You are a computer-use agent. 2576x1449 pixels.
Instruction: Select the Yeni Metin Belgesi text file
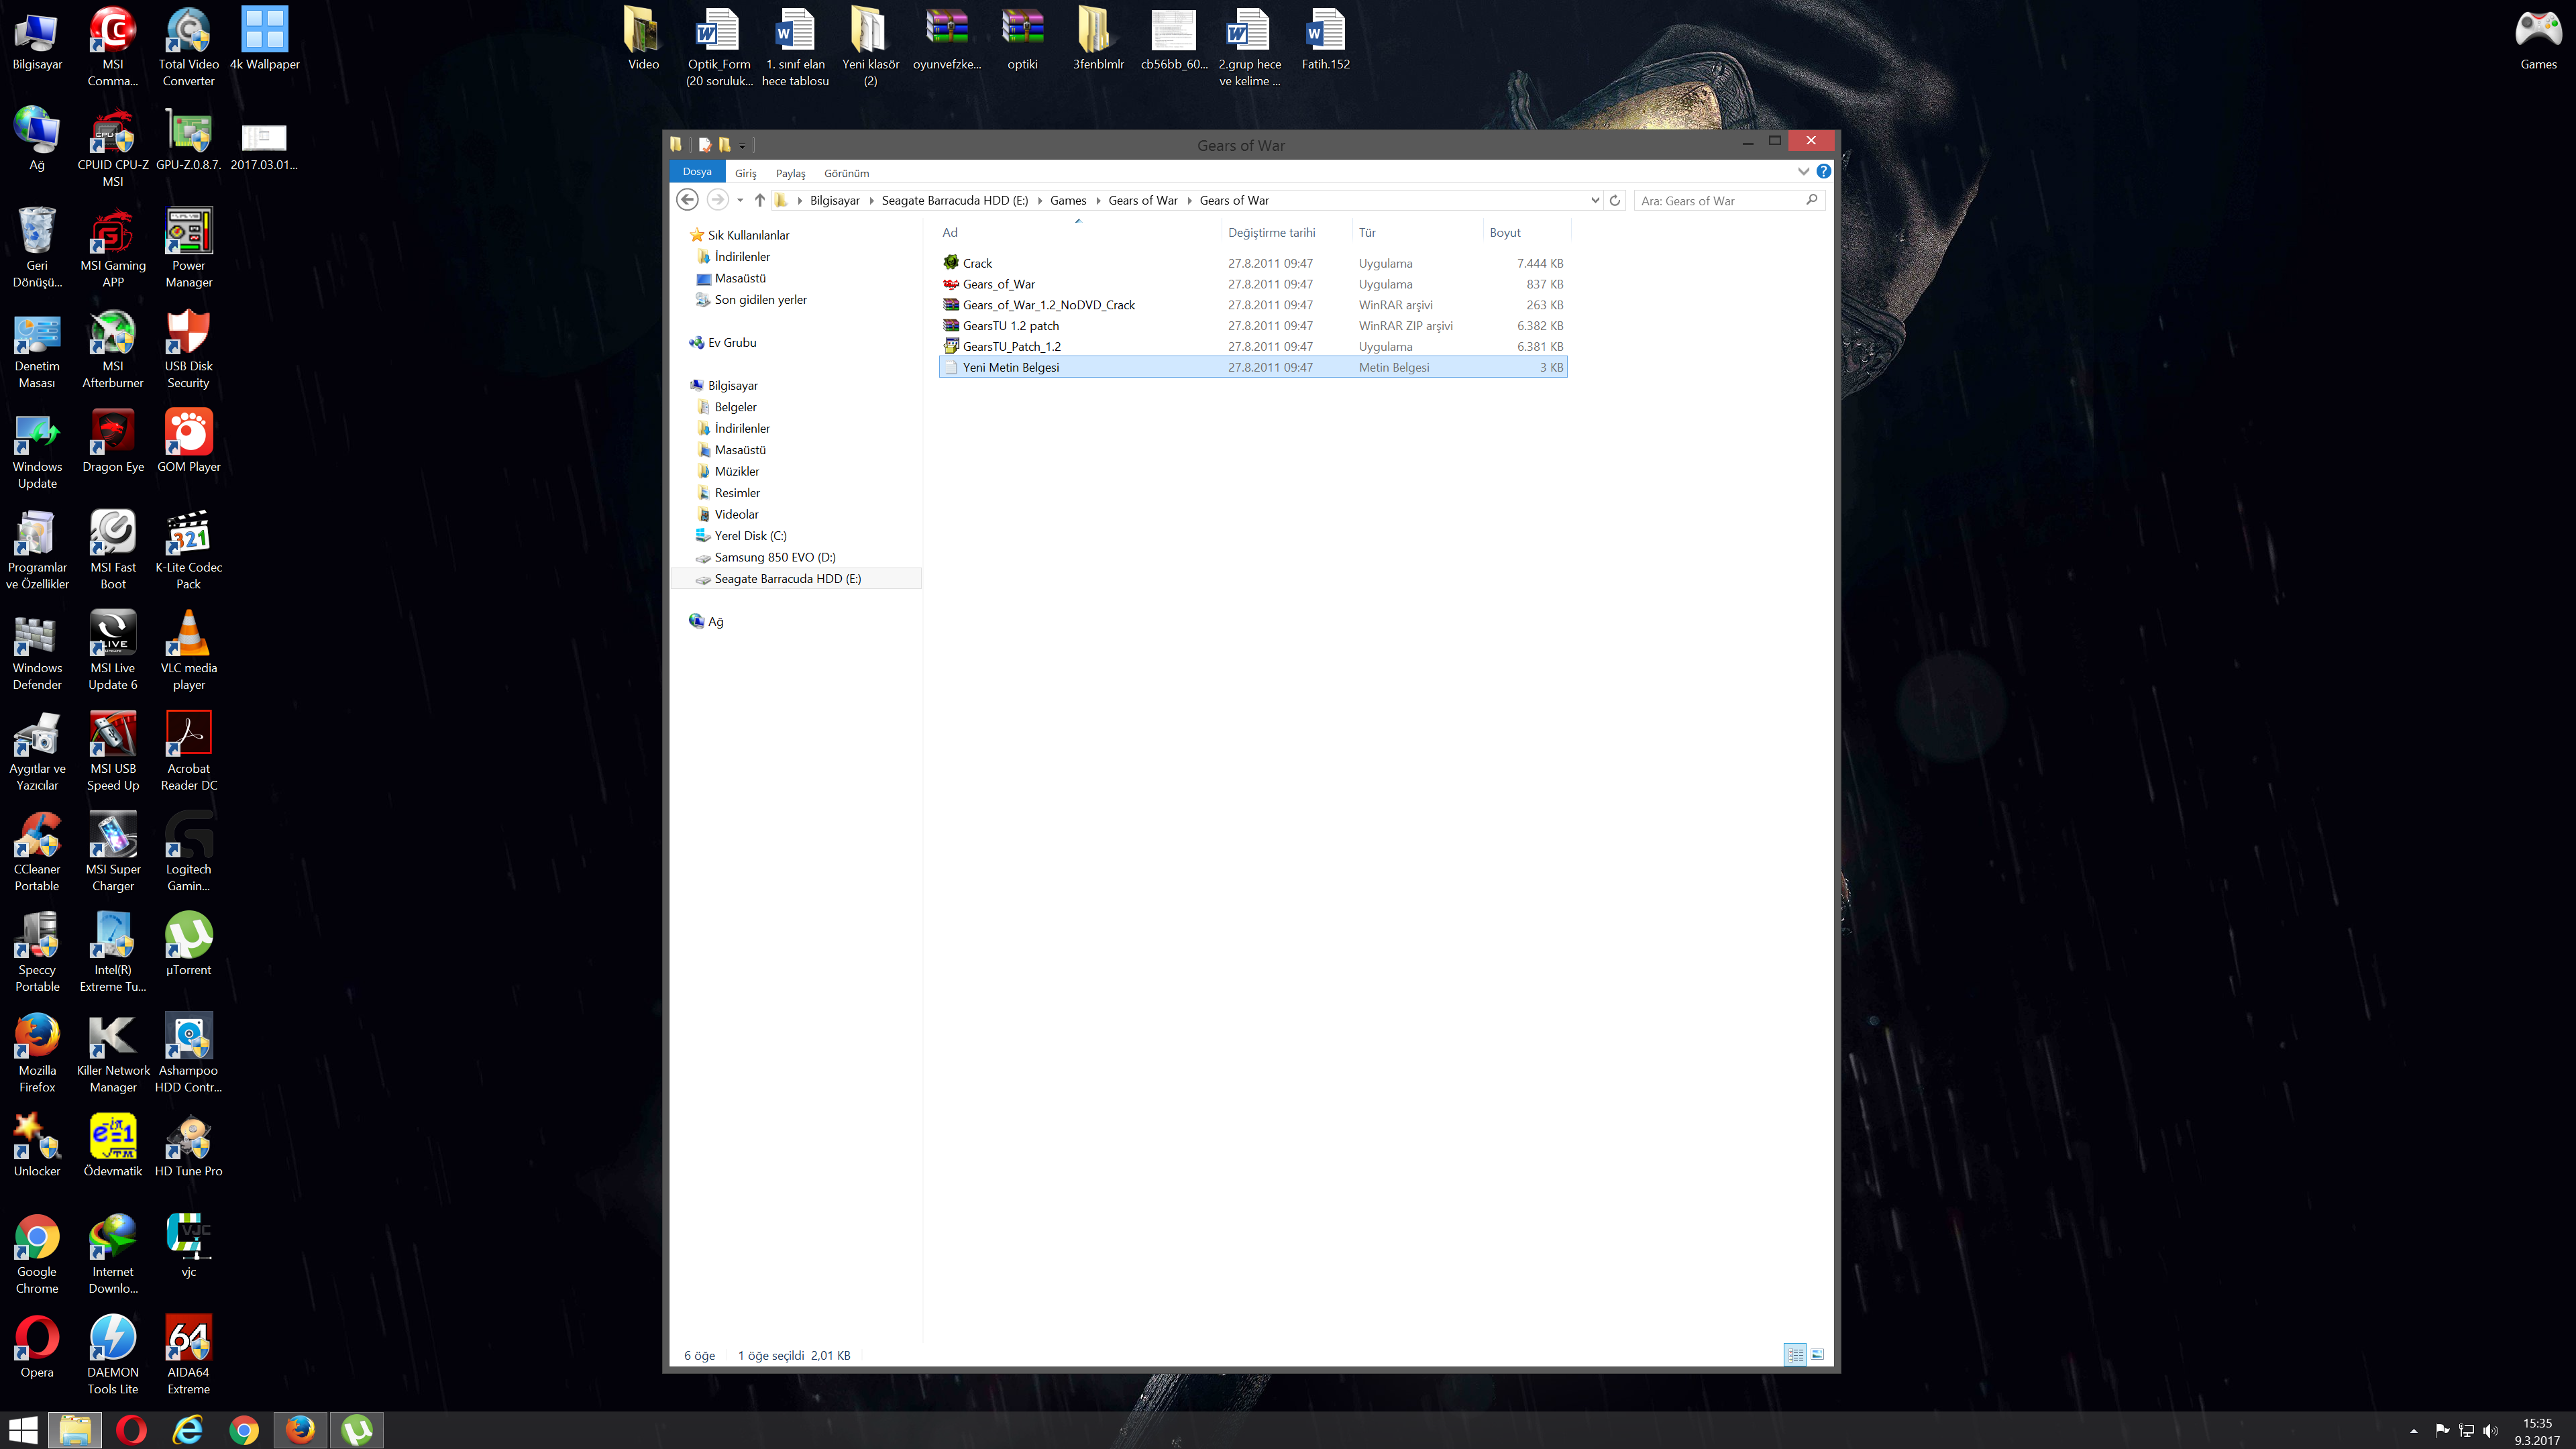[1252, 367]
